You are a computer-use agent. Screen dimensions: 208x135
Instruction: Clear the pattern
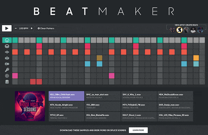[x=46, y=28]
